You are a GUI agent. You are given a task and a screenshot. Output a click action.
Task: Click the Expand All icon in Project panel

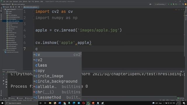click(13, 7)
